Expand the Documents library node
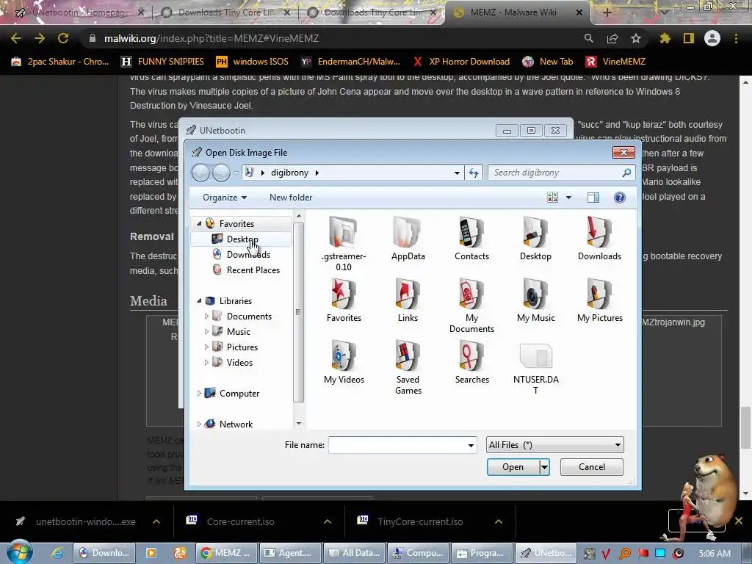Screen dimensions: 752x564 click(206, 316)
